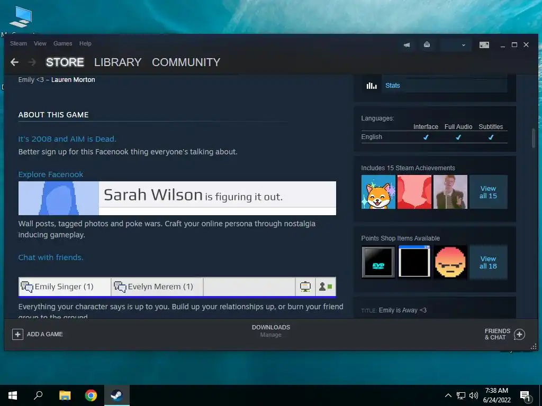This screenshot has height=406, width=542.
Task: Click View all 15 achievements
Action: [x=488, y=192]
